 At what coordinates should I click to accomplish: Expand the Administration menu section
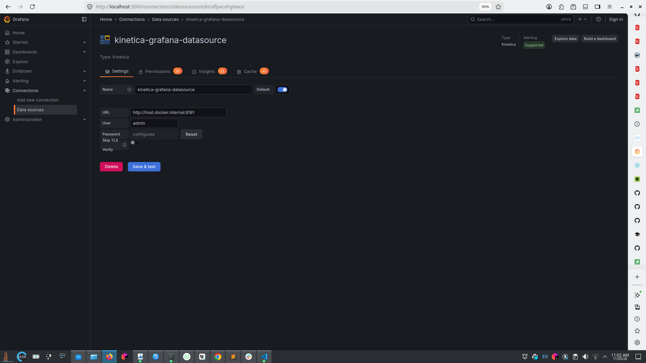[x=84, y=120]
